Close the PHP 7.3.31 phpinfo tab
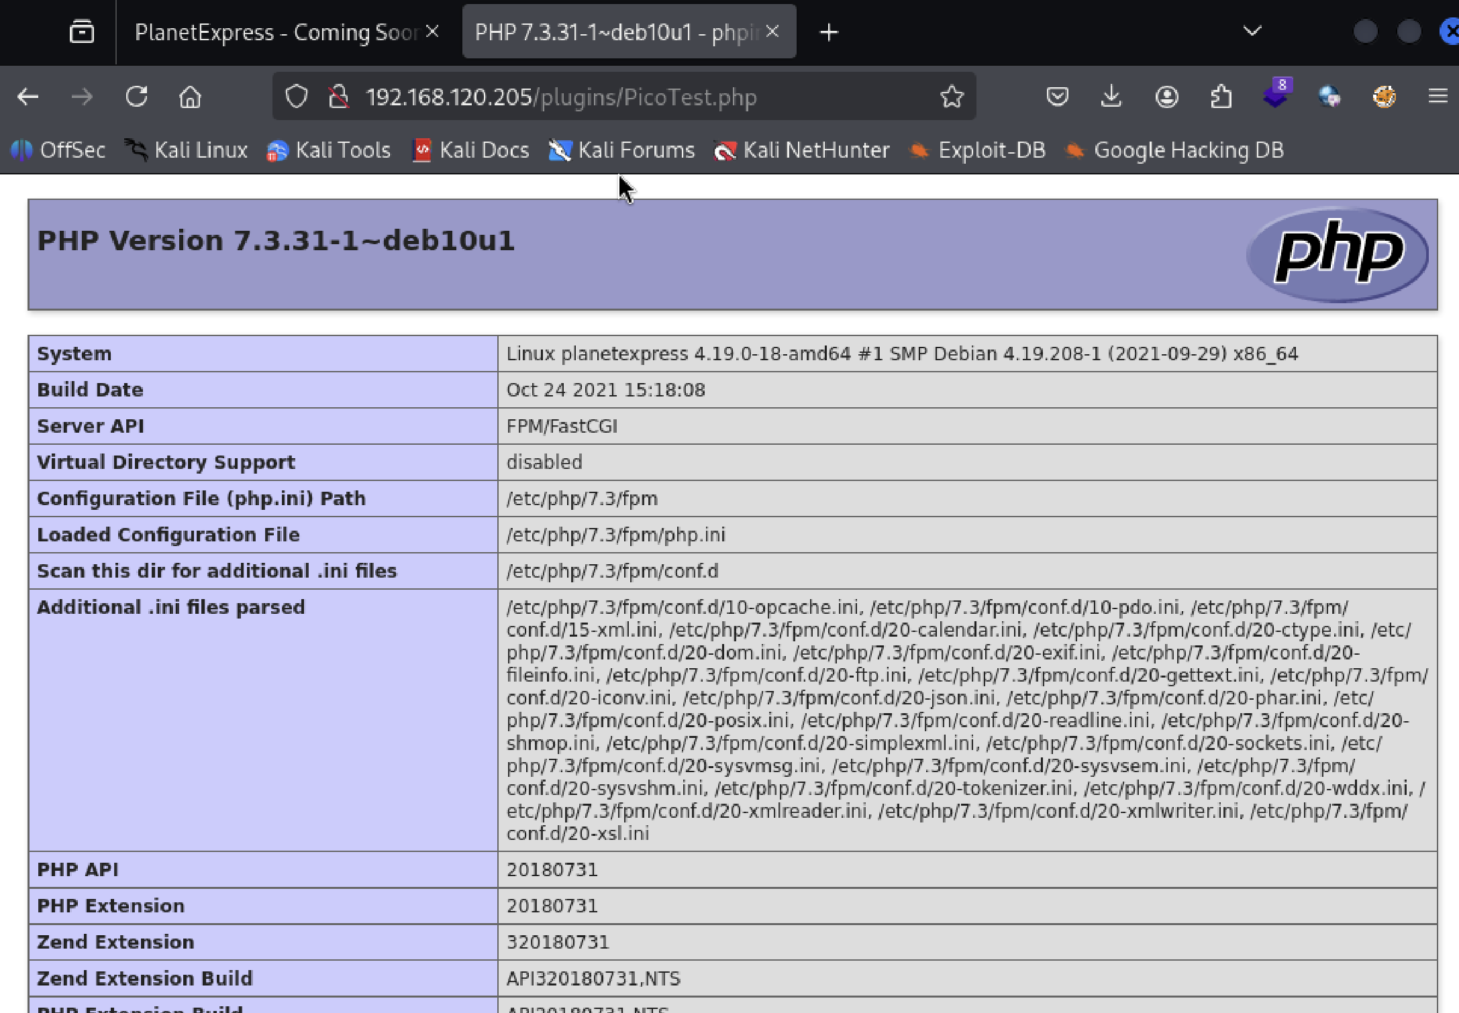The height and width of the screenshot is (1013, 1459). point(772,32)
